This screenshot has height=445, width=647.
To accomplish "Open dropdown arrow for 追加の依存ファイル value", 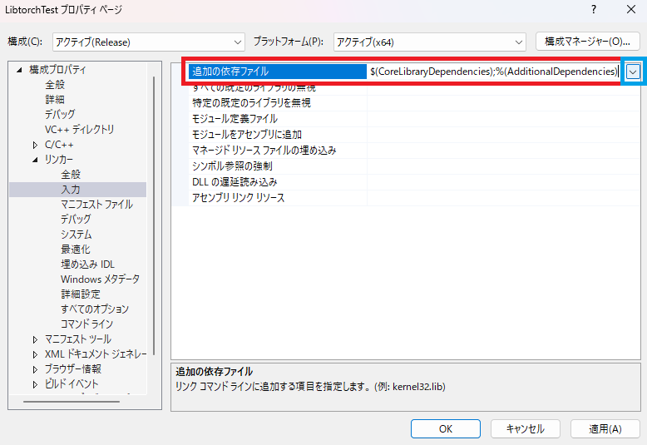I will [x=634, y=72].
